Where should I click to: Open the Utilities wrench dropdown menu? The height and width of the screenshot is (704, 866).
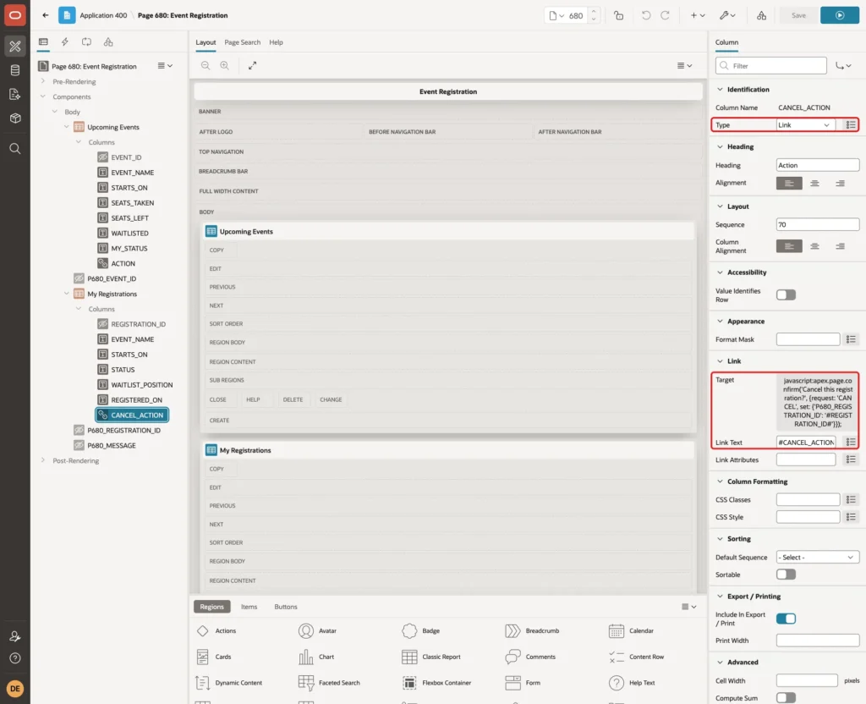727,15
